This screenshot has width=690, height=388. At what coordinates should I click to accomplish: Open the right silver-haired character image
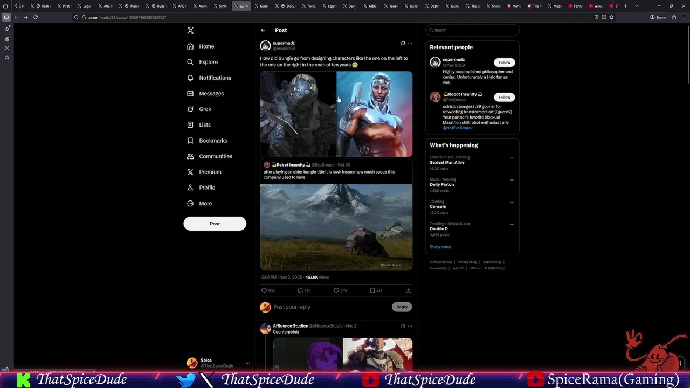pos(375,114)
